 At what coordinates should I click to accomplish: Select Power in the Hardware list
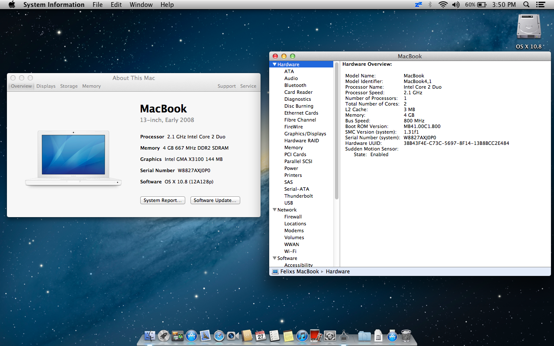[x=291, y=168]
